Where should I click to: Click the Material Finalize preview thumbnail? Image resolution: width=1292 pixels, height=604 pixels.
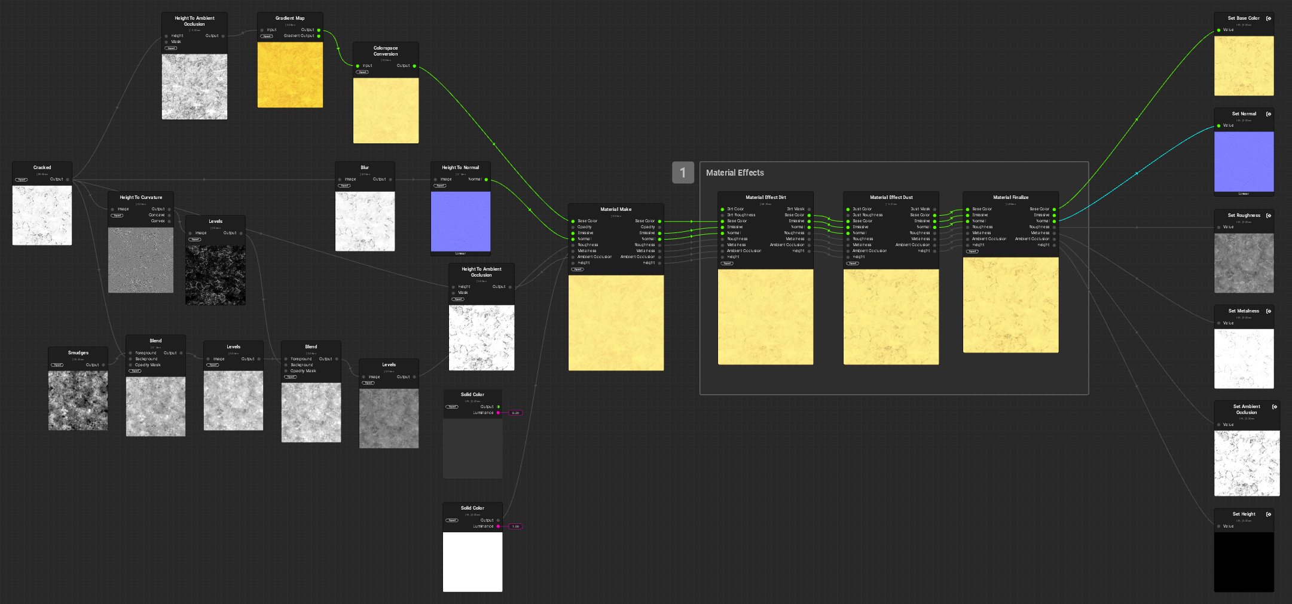coord(1010,305)
